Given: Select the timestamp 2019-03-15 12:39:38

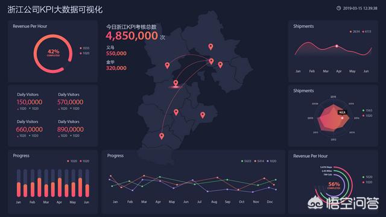Looking at the screenshot, I should point(360,8).
